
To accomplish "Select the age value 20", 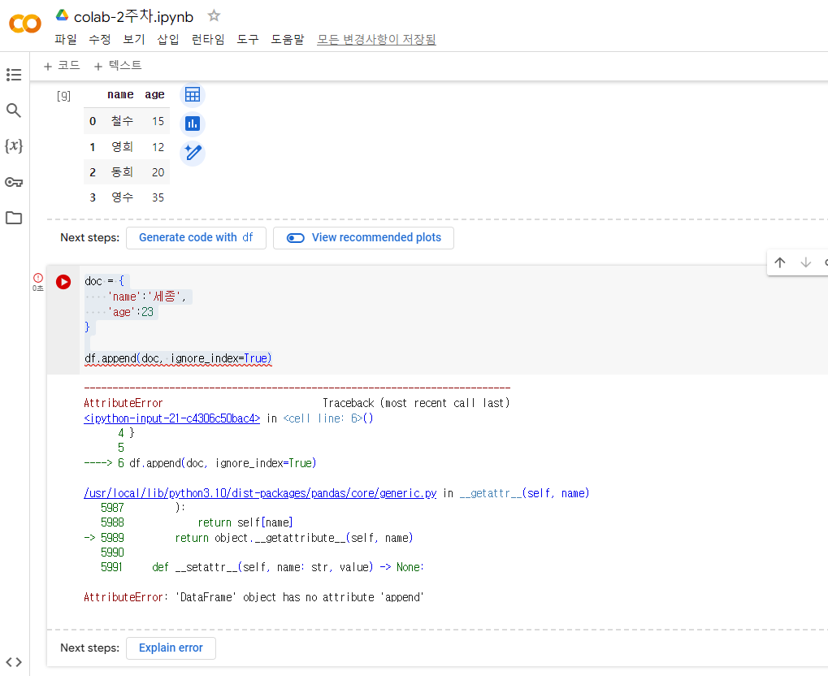I will [x=158, y=172].
